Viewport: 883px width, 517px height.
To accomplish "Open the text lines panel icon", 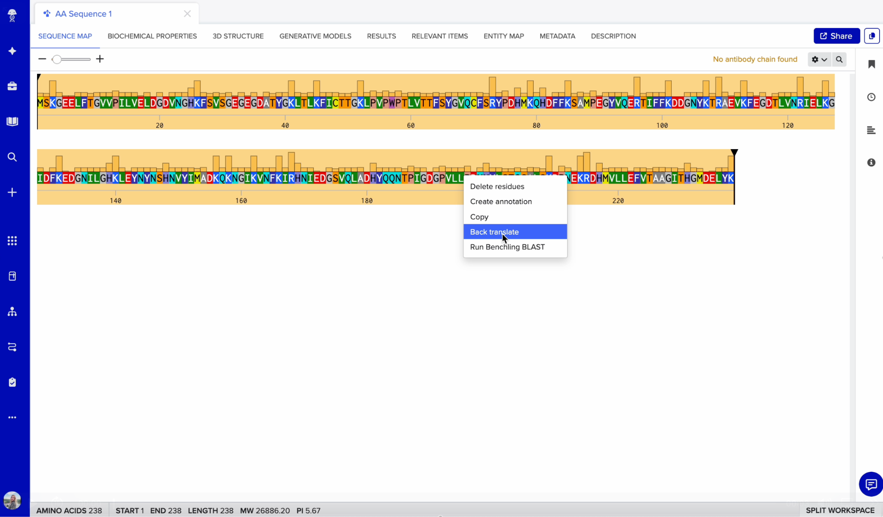I will (x=871, y=130).
